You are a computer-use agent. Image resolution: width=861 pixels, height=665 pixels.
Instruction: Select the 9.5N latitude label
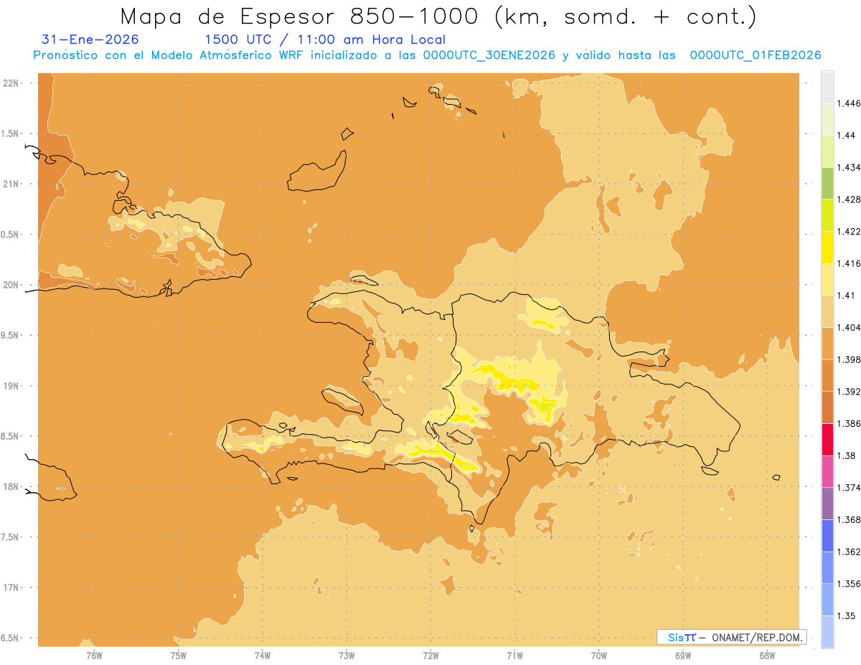point(11,335)
